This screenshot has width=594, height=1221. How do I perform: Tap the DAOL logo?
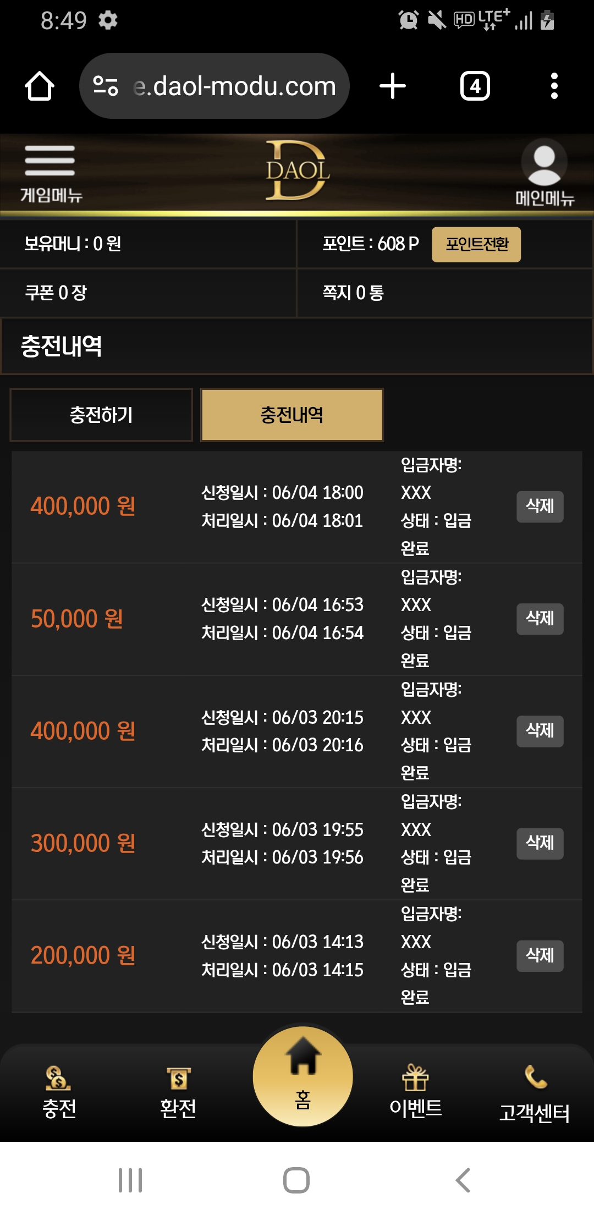point(298,170)
